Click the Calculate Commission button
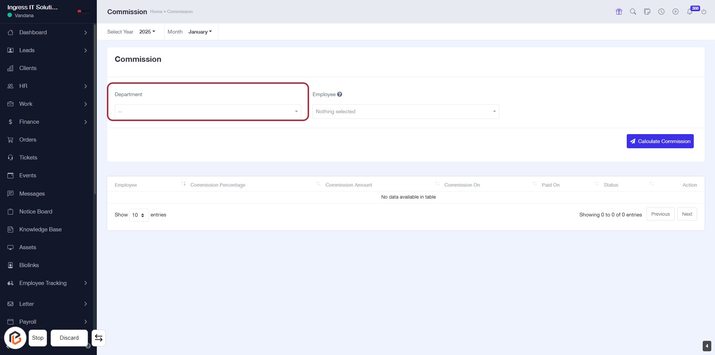715x355 pixels. point(660,141)
